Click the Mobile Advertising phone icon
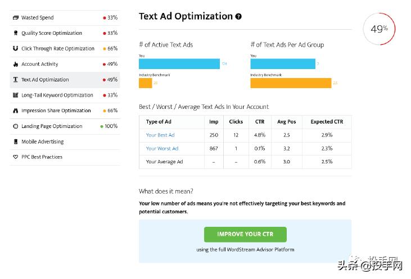Viewport: 411px width, 279px height. coord(16,141)
